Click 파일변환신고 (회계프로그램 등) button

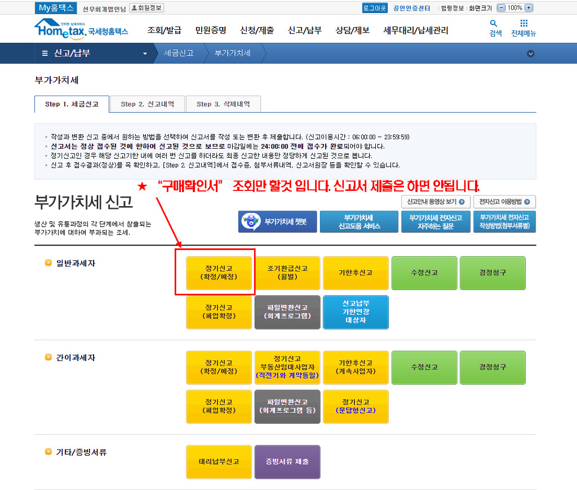pos(287,407)
